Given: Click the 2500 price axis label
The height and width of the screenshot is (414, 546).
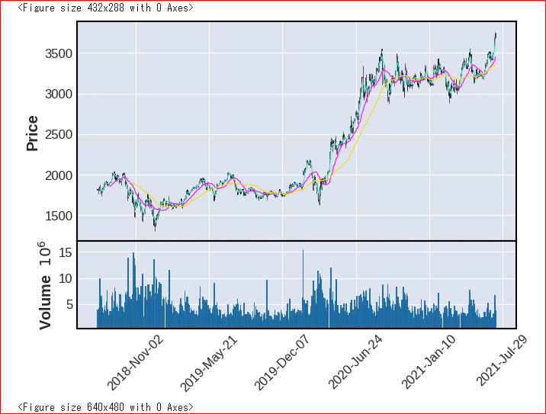Looking at the screenshot, I should click(x=59, y=134).
